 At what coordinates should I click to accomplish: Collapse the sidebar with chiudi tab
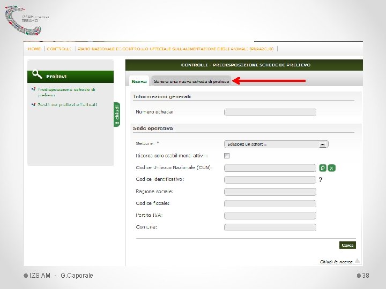tap(117, 115)
